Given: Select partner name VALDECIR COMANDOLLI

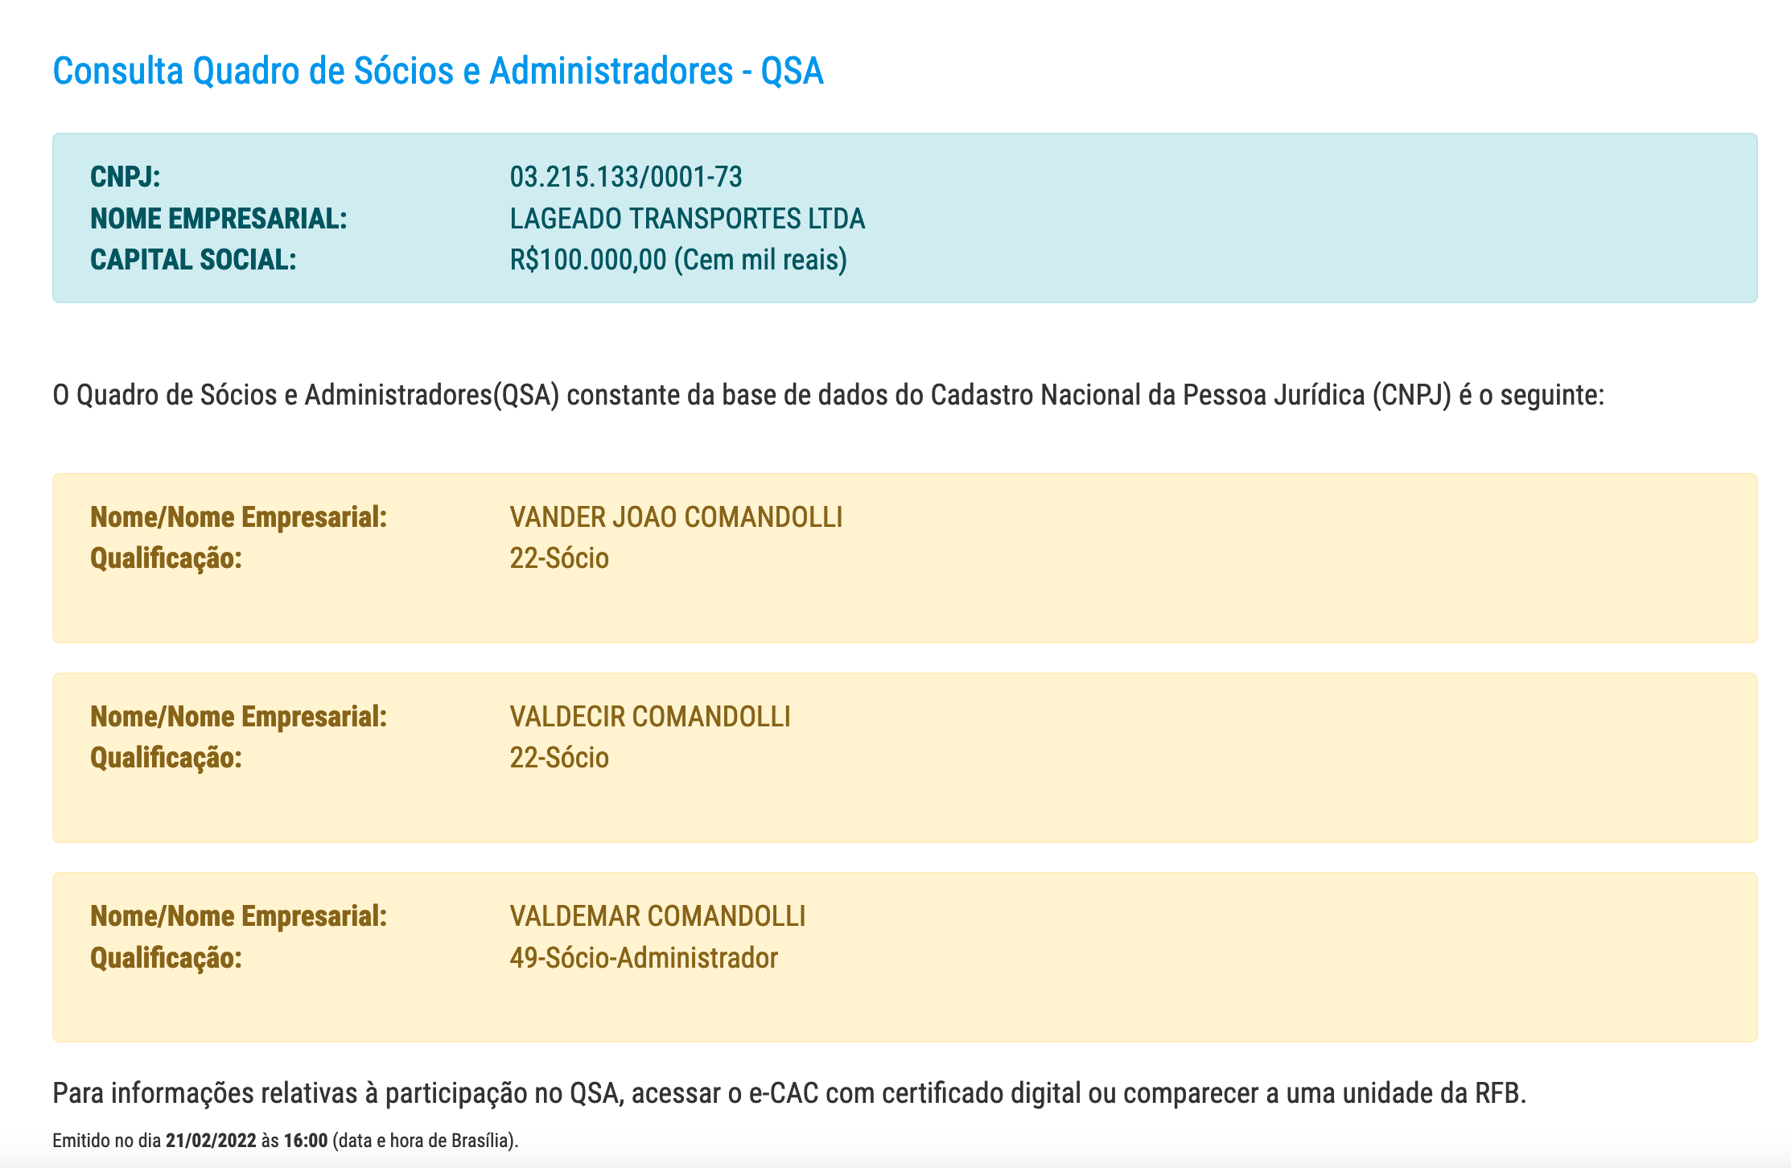Looking at the screenshot, I should (x=650, y=716).
